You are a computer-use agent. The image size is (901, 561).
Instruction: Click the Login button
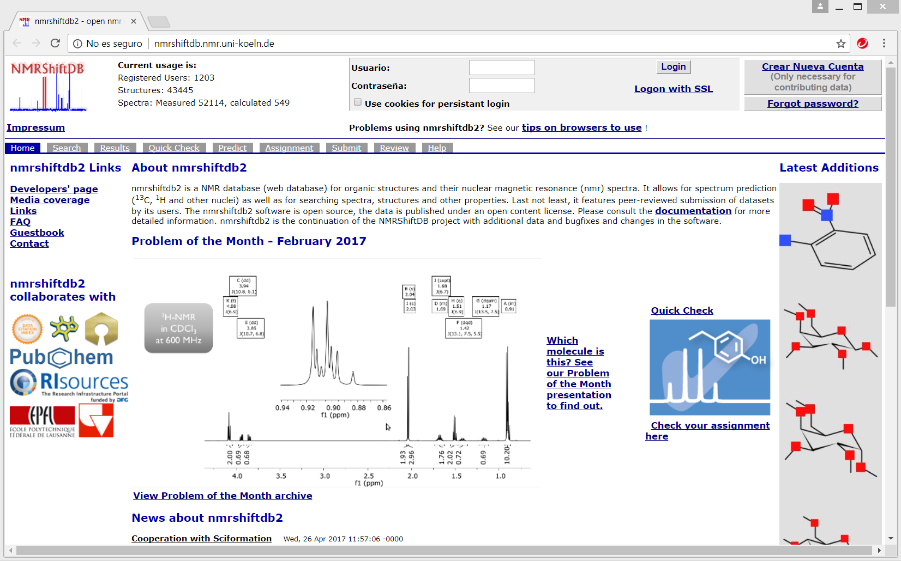674,67
